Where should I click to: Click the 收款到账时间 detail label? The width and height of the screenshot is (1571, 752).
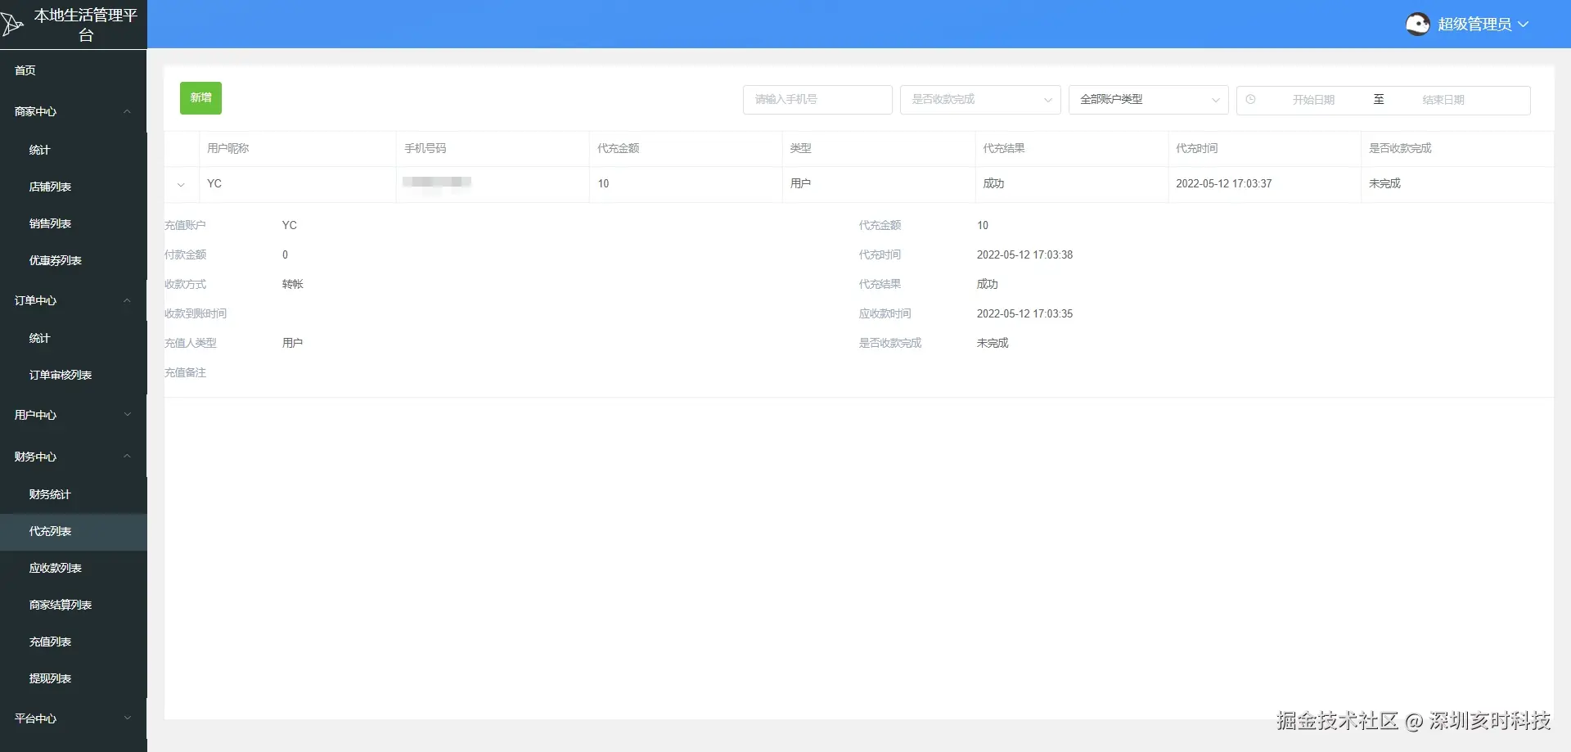point(196,313)
